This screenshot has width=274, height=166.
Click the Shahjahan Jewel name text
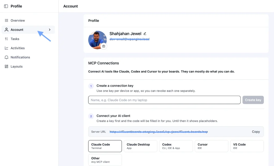pyautogui.click(x=125, y=34)
